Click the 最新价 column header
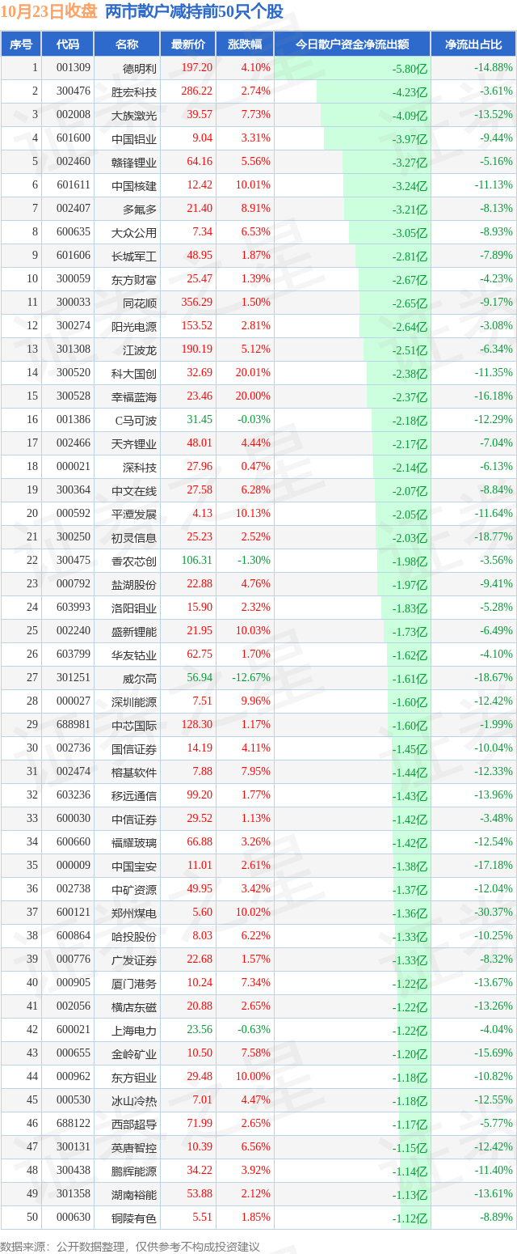The height and width of the screenshot is (1254, 517). point(188,44)
